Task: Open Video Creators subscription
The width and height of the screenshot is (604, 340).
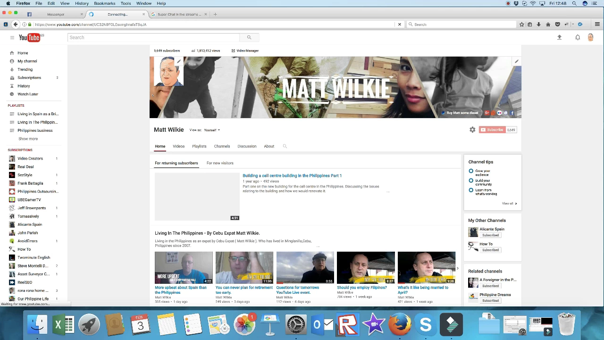Action: pos(30,159)
